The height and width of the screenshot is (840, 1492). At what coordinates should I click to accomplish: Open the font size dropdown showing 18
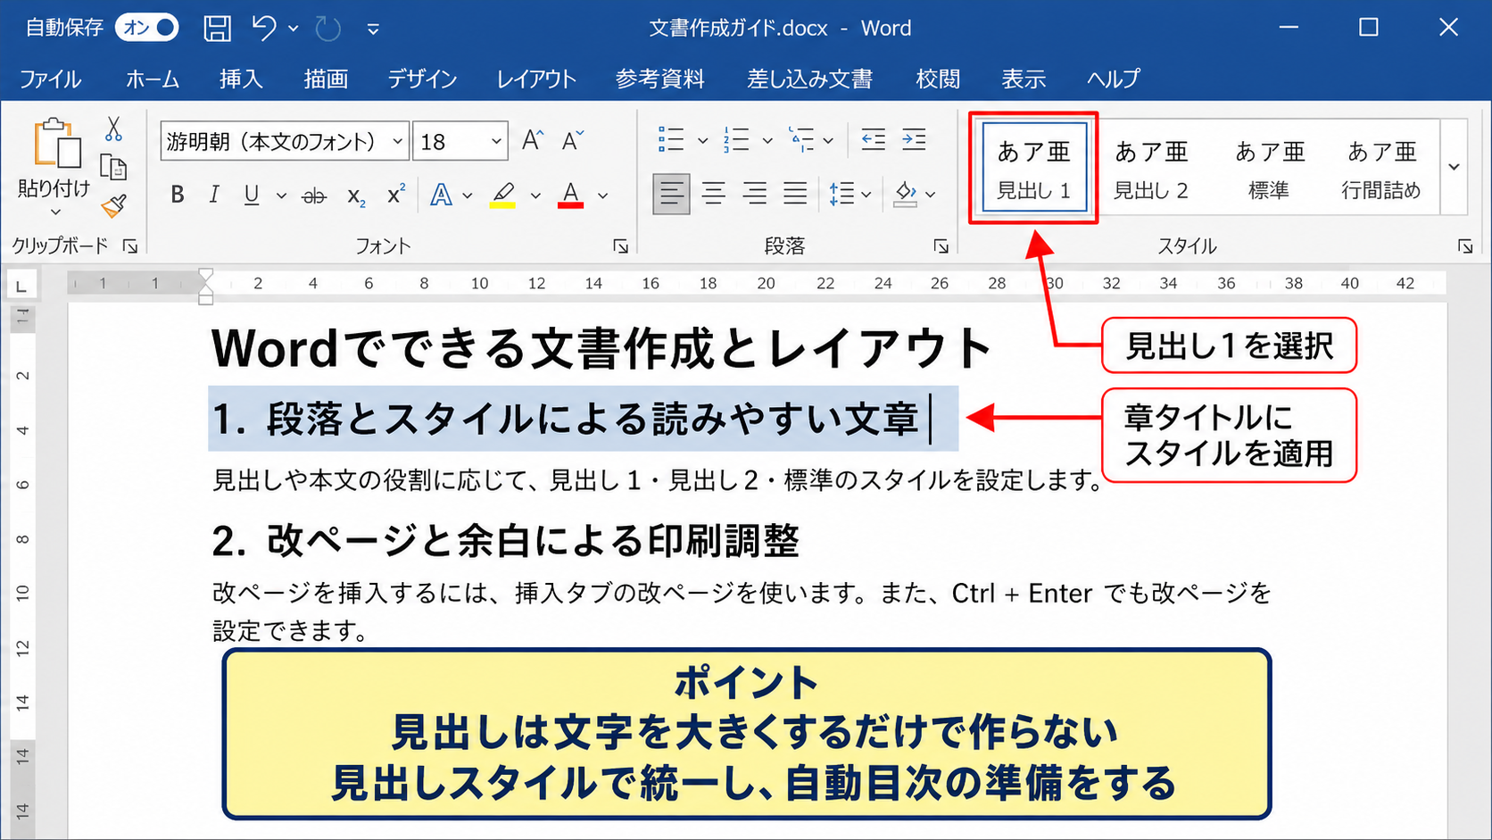(496, 142)
